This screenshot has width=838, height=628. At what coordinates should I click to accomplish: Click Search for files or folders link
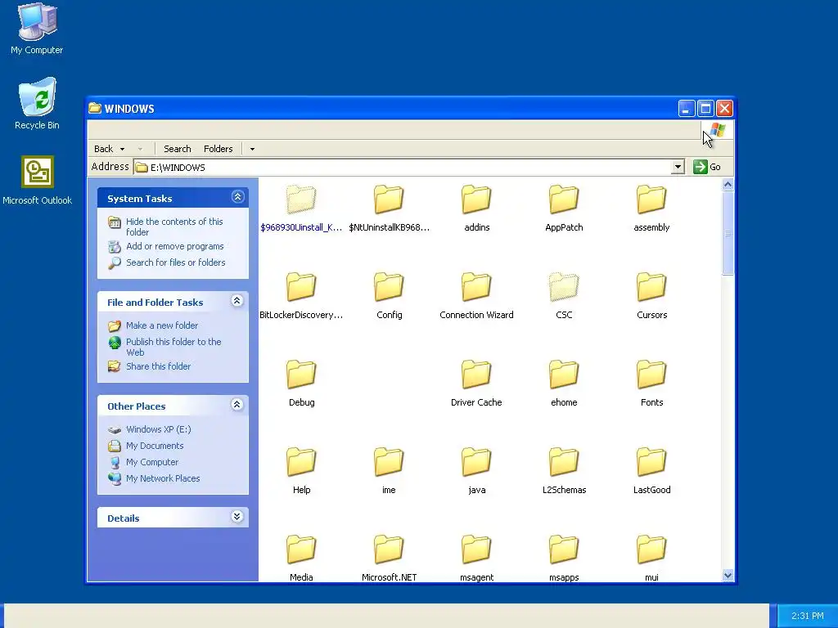(x=175, y=262)
